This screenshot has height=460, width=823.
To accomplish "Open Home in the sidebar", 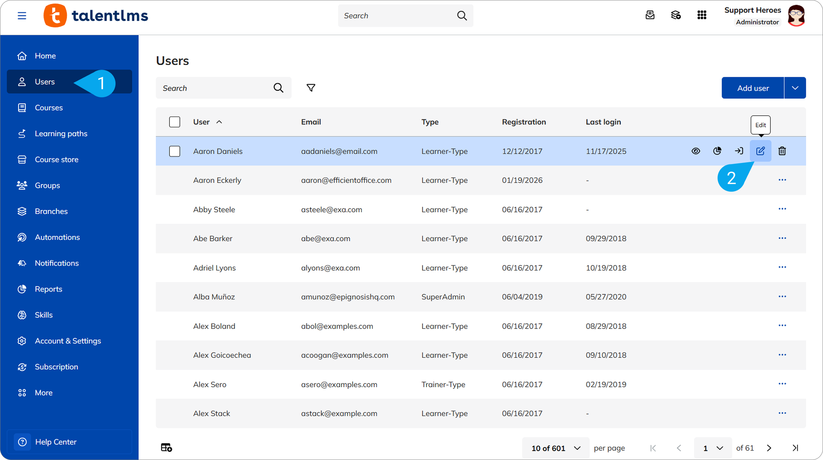I will [x=69, y=56].
